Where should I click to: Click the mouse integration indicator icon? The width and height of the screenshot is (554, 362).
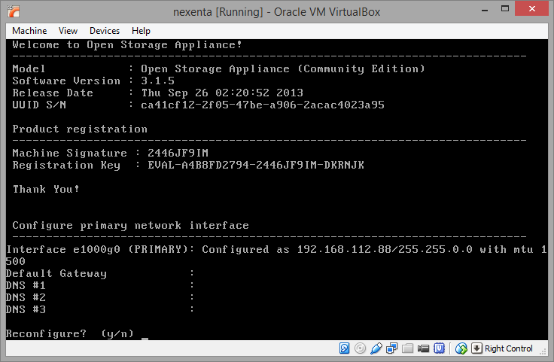pyautogui.click(x=461, y=348)
